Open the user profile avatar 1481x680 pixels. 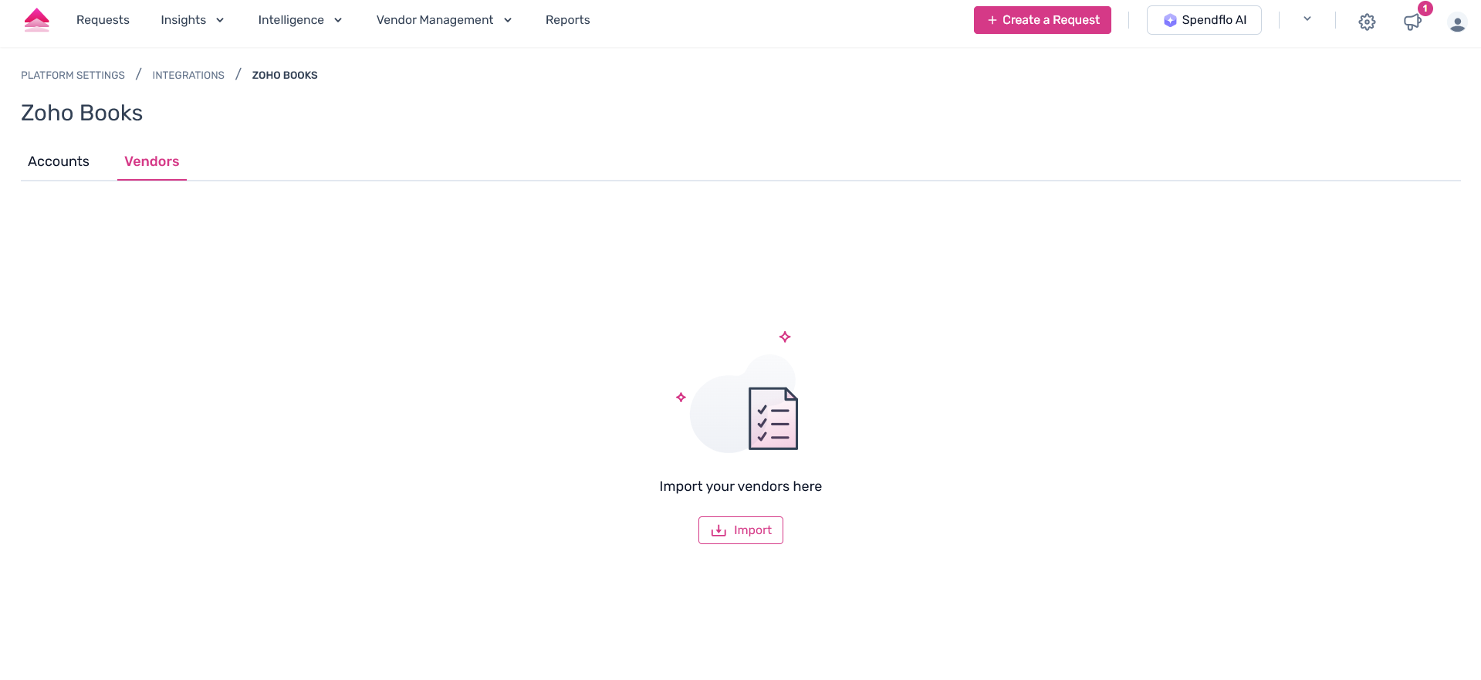click(x=1457, y=22)
